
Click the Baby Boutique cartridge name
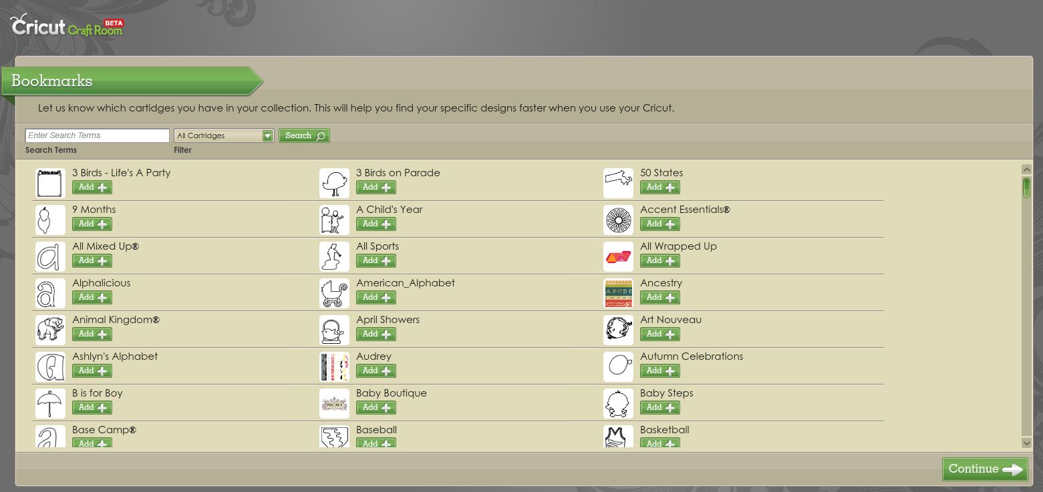click(392, 393)
